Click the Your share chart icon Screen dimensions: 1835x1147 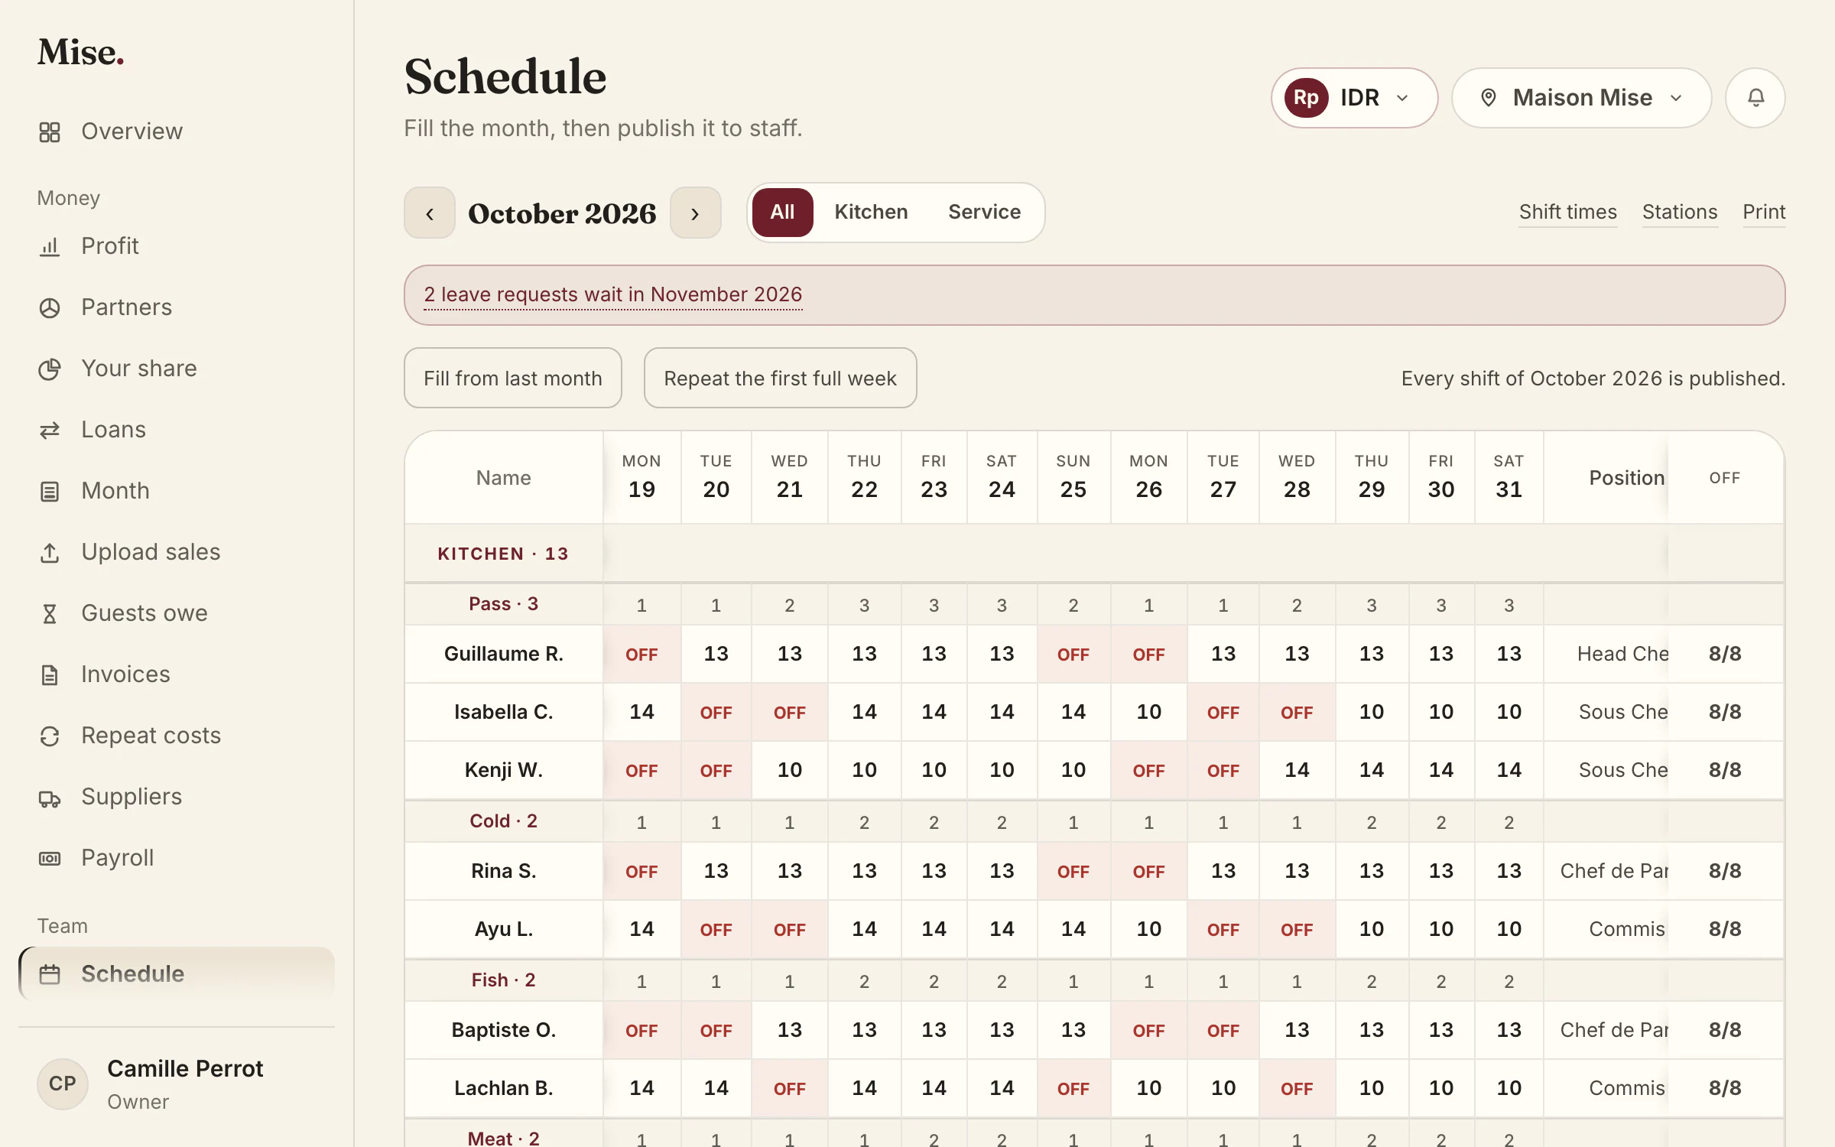click(x=50, y=369)
